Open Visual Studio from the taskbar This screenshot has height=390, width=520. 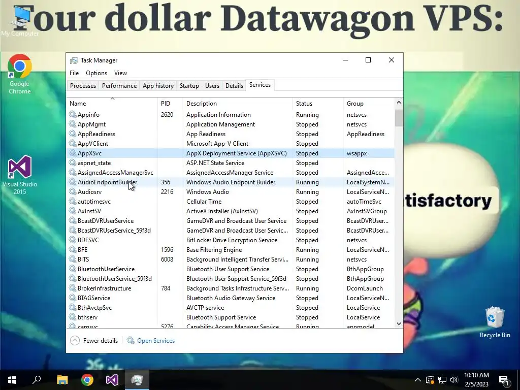[112, 380]
